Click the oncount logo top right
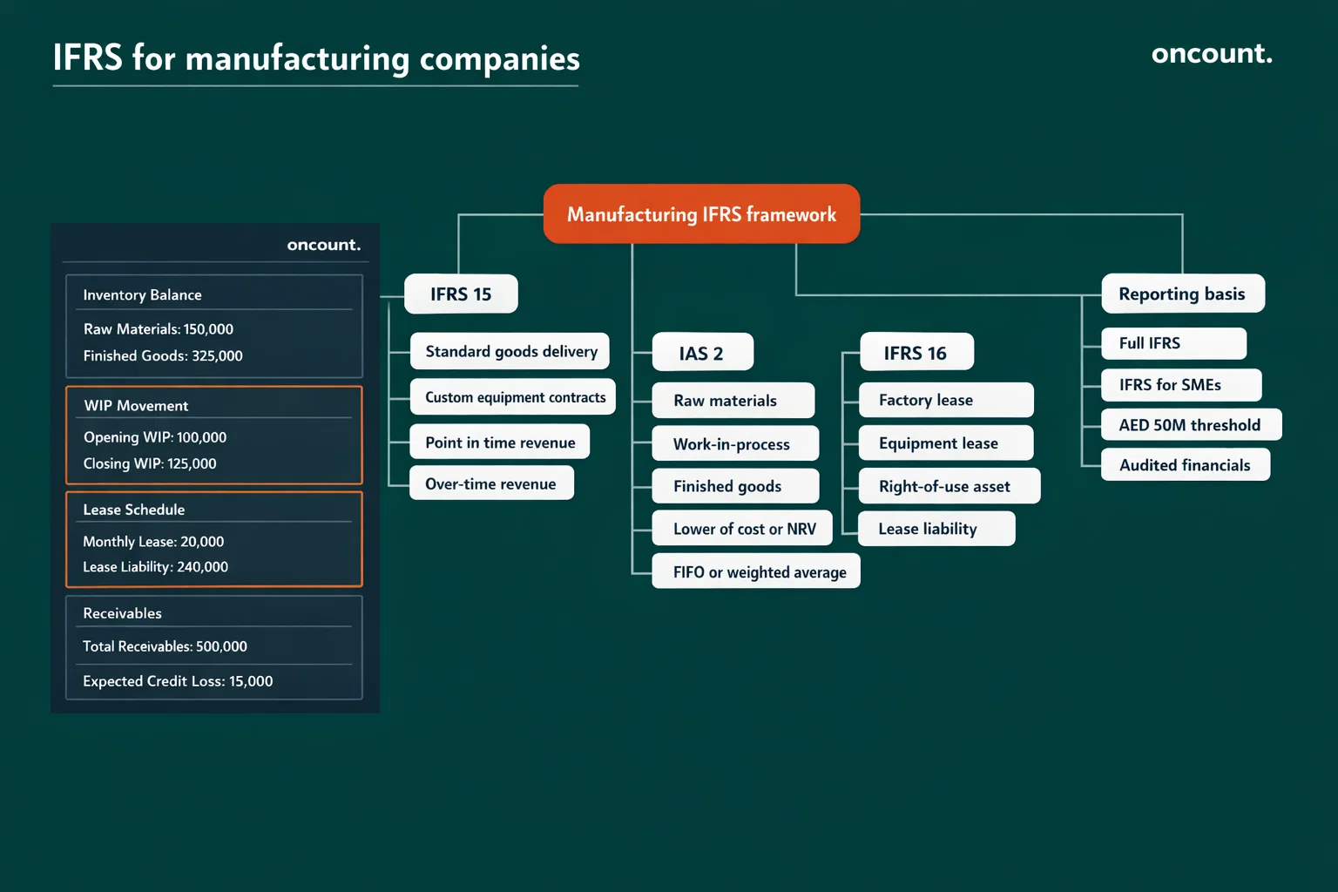The image size is (1338, 892). coord(1211,53)
